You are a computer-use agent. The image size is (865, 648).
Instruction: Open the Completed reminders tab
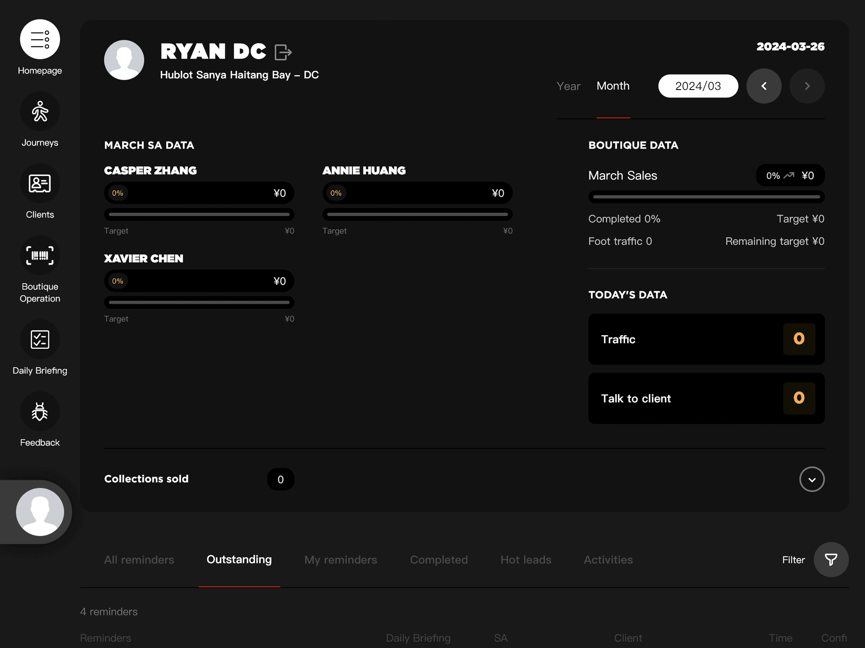[x=438, y=560]
